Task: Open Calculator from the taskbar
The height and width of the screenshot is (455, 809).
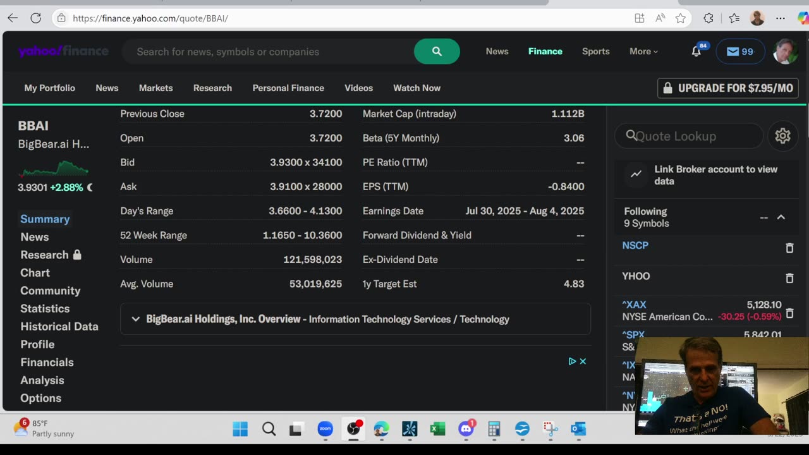Action: coord(494,430)
